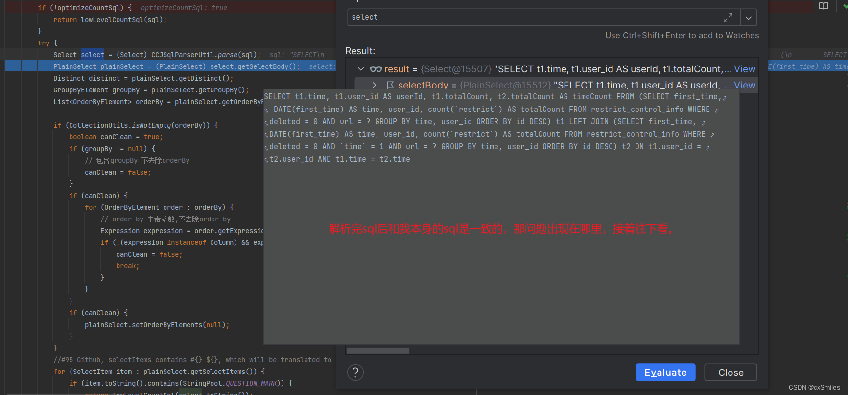Click the 'break;' statement in the editor
Viewport: 848px width, 395px height.
click(128, 266)
